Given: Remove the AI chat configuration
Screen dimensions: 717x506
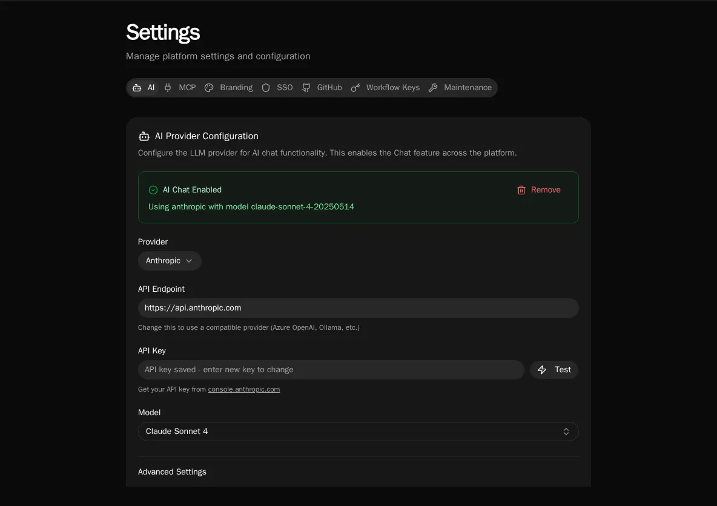Looking at the screenshot, I should 539,190.
